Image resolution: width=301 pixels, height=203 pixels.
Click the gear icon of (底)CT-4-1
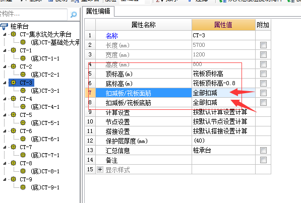click(23, 106)
